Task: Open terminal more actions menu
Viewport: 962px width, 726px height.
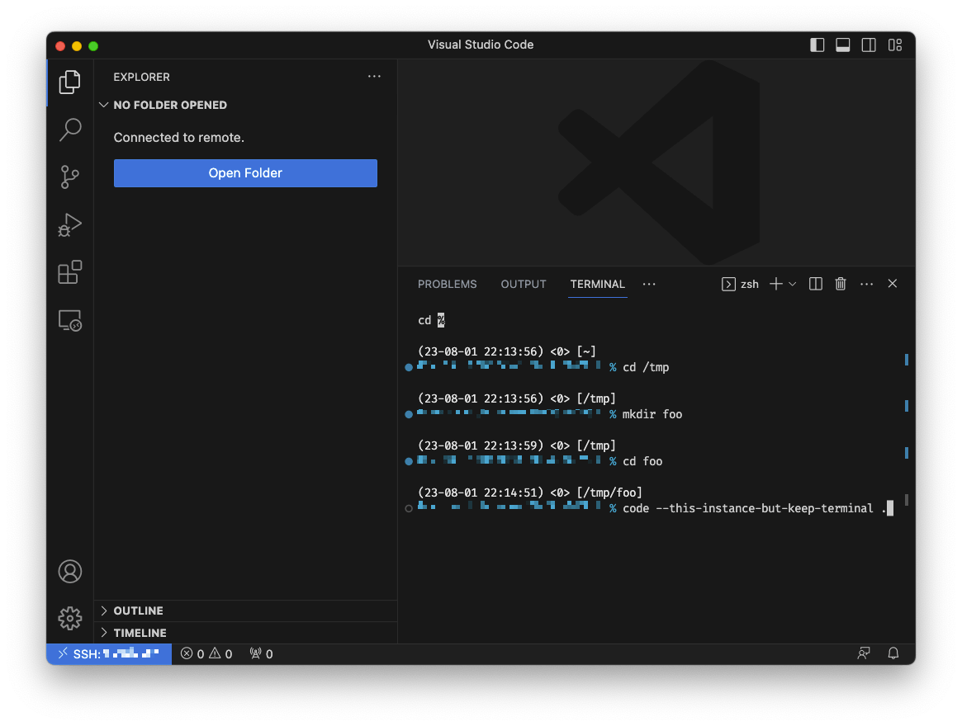Action: 866,284
